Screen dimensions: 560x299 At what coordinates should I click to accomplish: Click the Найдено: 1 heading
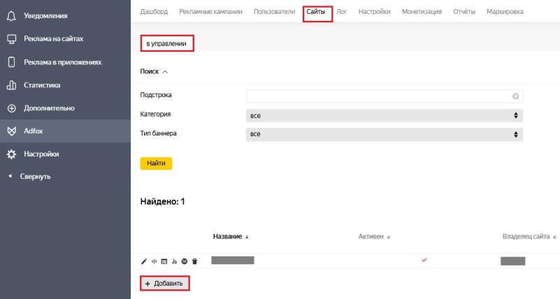tap(162, 202)
